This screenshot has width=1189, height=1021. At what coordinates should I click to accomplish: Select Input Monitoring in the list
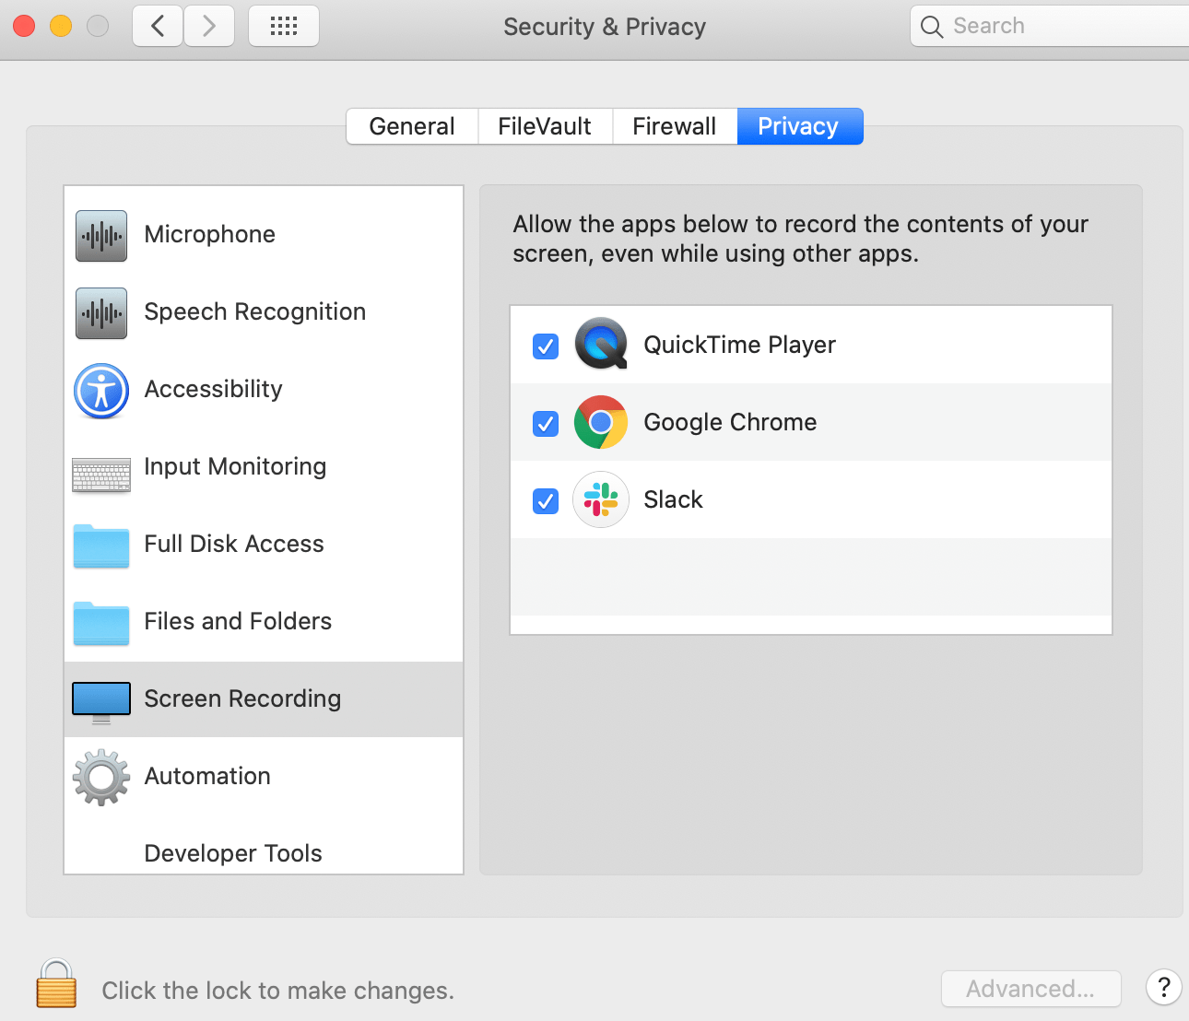(x=264, y=467)
